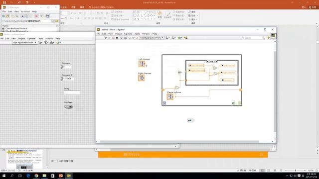Click Right channel local variable write node
319x179 pixels.
click(227, 73)
